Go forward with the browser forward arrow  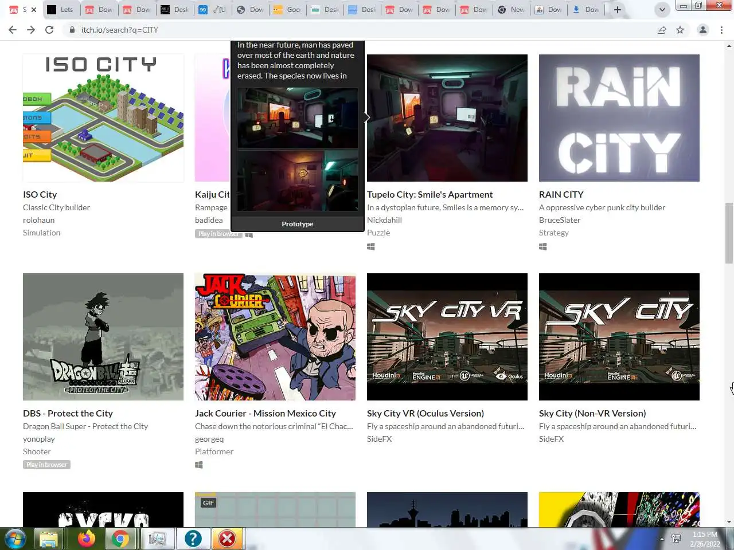click(31, 30)
